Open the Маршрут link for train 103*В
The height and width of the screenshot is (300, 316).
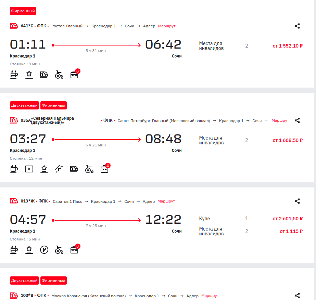pyautogui.click(x=210, y=296)
